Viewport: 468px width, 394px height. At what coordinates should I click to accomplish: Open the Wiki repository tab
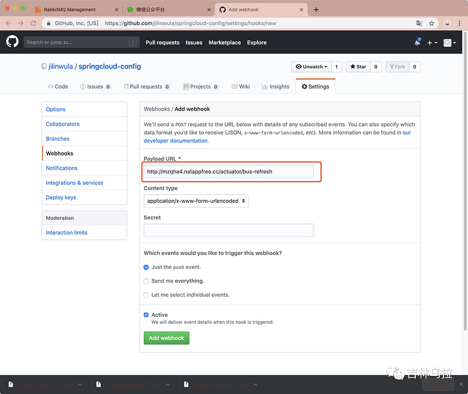click(240, 87)
